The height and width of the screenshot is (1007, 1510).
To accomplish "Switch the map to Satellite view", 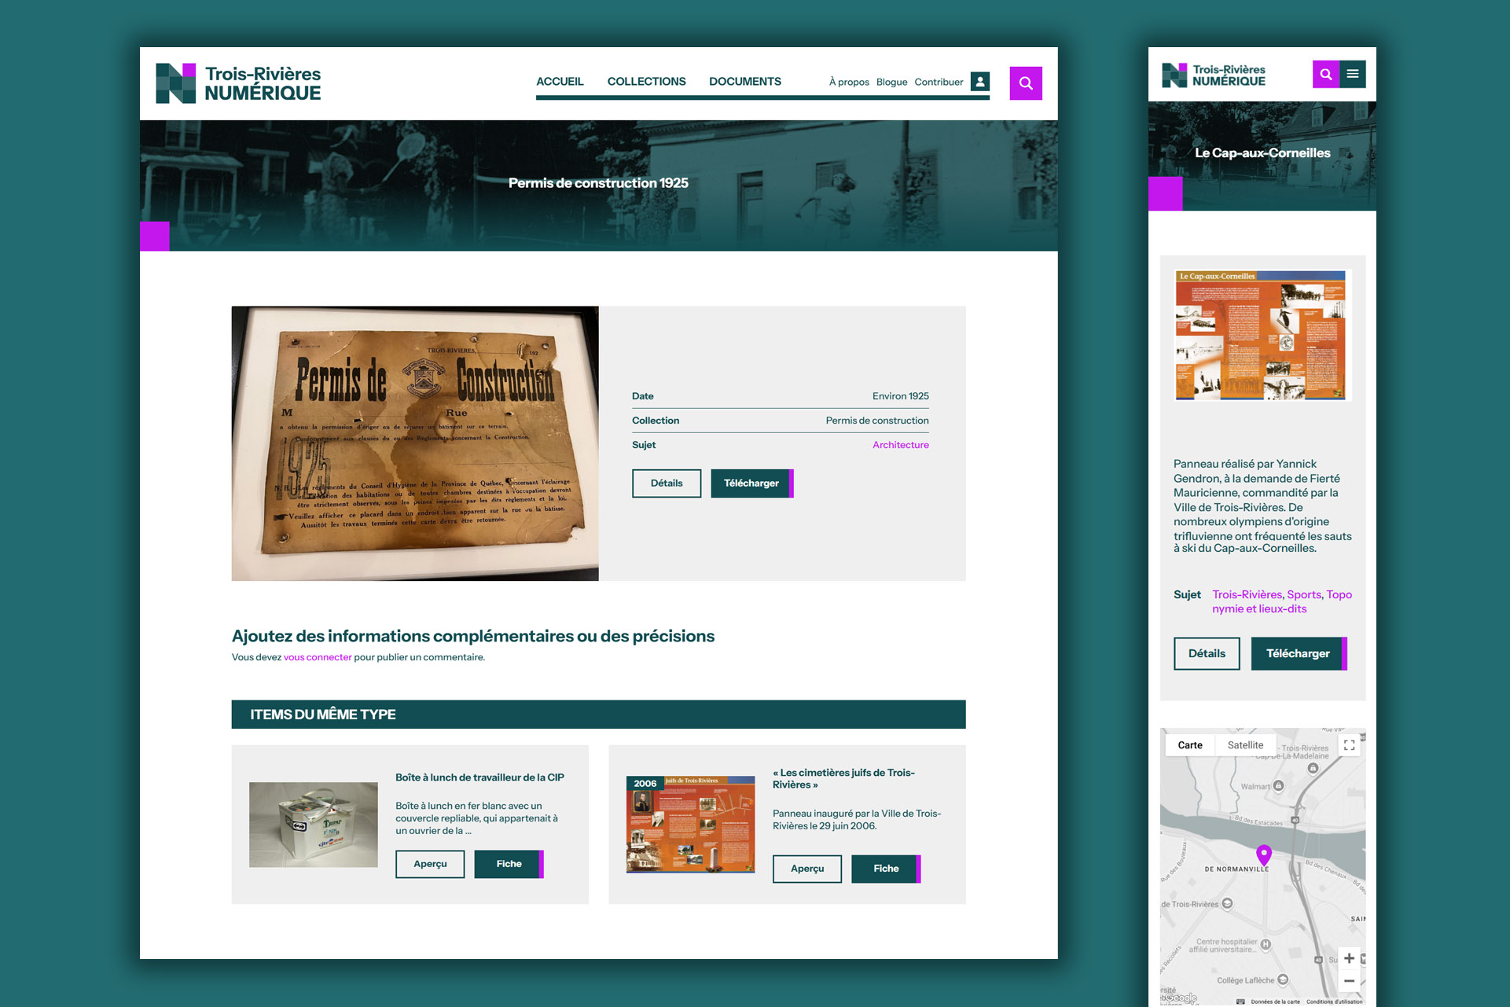I will pyautogui.click(x=1245, y=745).
